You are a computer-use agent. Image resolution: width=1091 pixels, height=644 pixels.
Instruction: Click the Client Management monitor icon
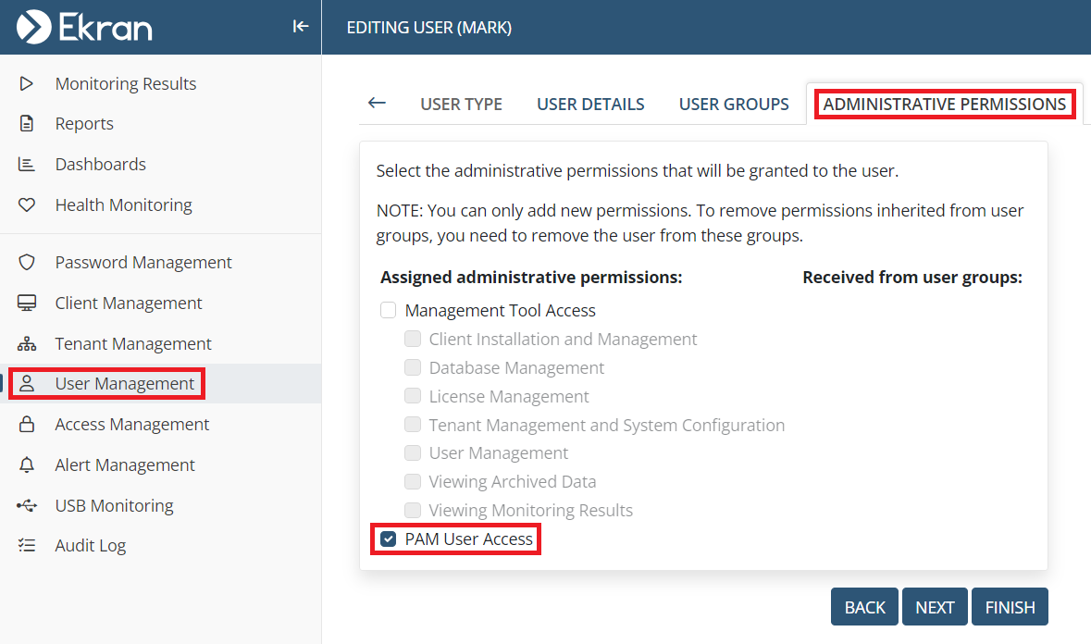(27, 303)
